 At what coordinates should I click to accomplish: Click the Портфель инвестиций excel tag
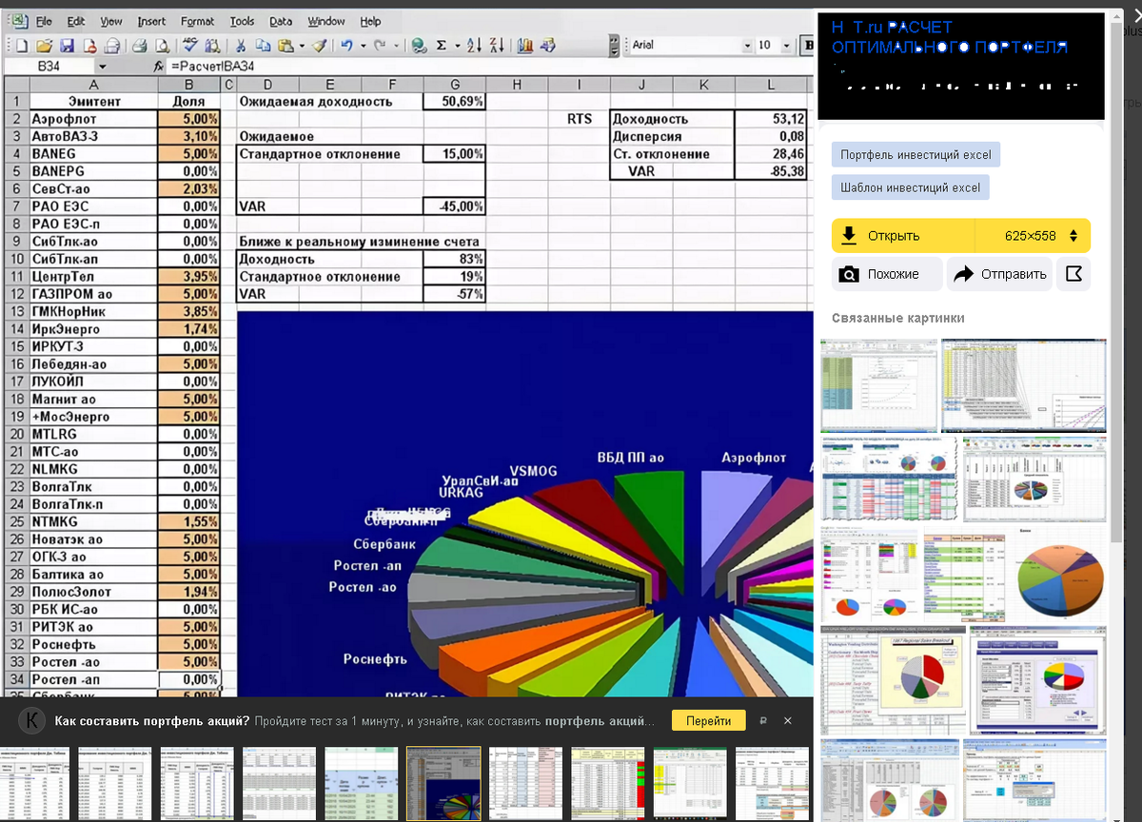click(916, 155)
